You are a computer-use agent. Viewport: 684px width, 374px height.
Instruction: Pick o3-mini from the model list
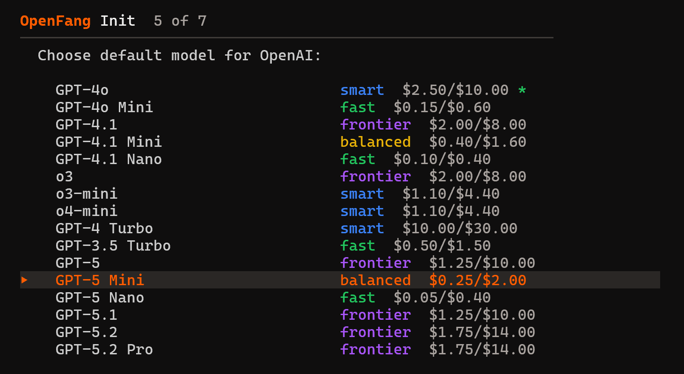coord(86,194)
